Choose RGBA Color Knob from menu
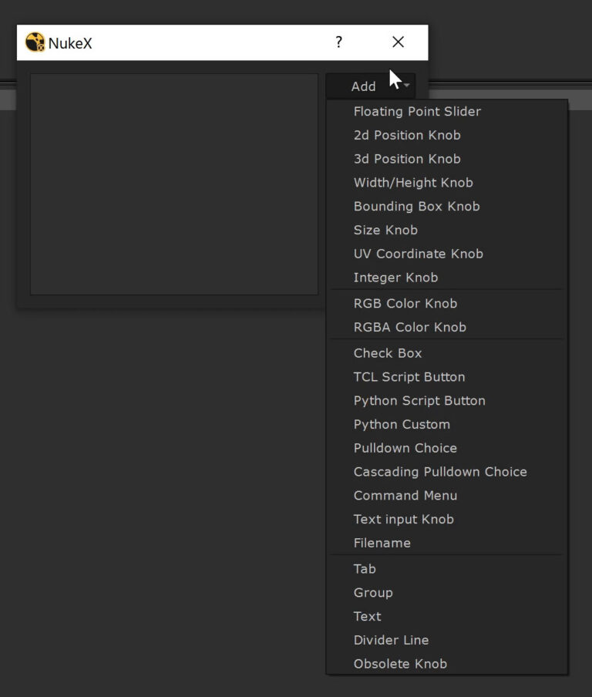This screenshot has width=592, height=697. pos(409,327)
